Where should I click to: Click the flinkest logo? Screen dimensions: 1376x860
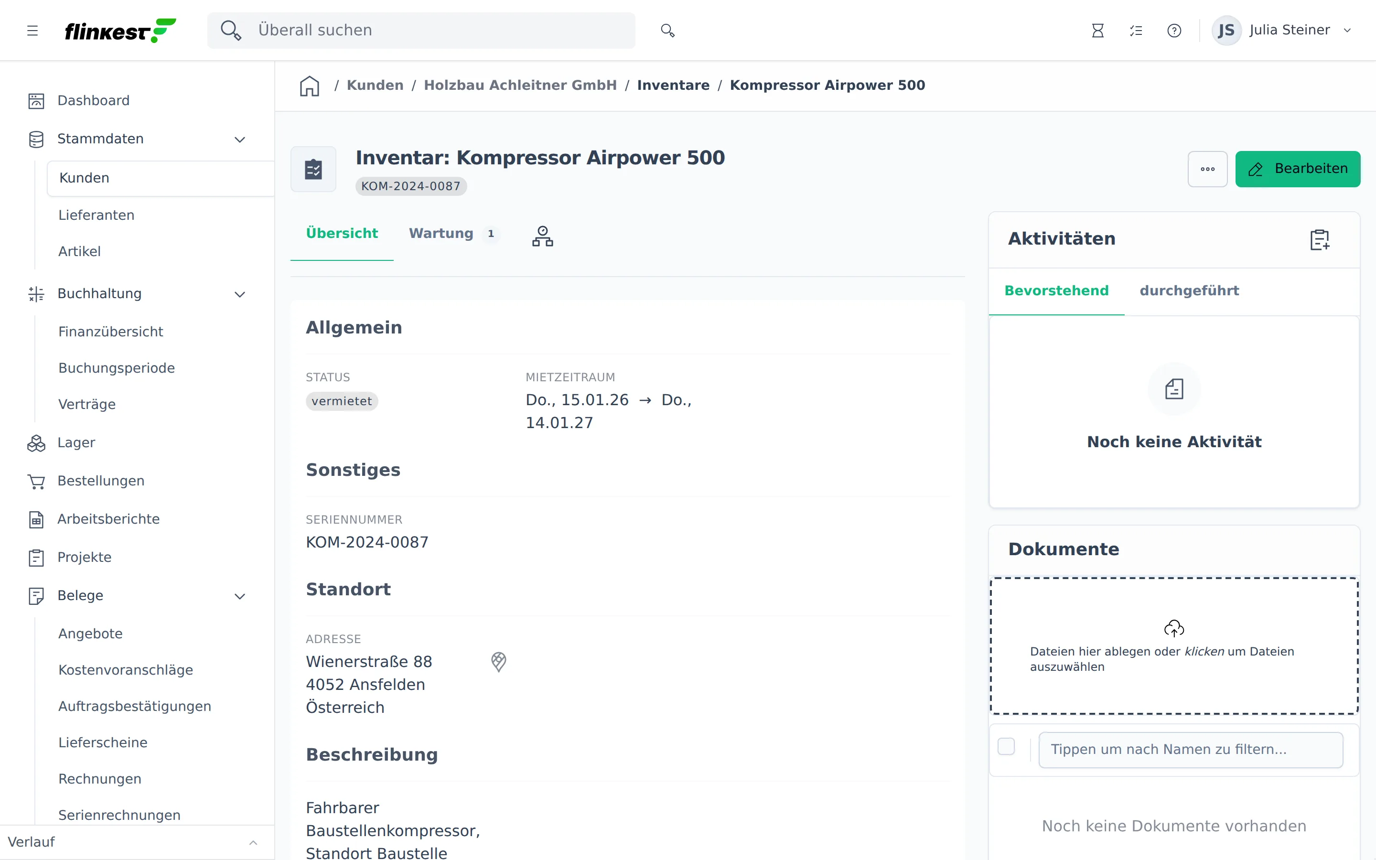120,31
